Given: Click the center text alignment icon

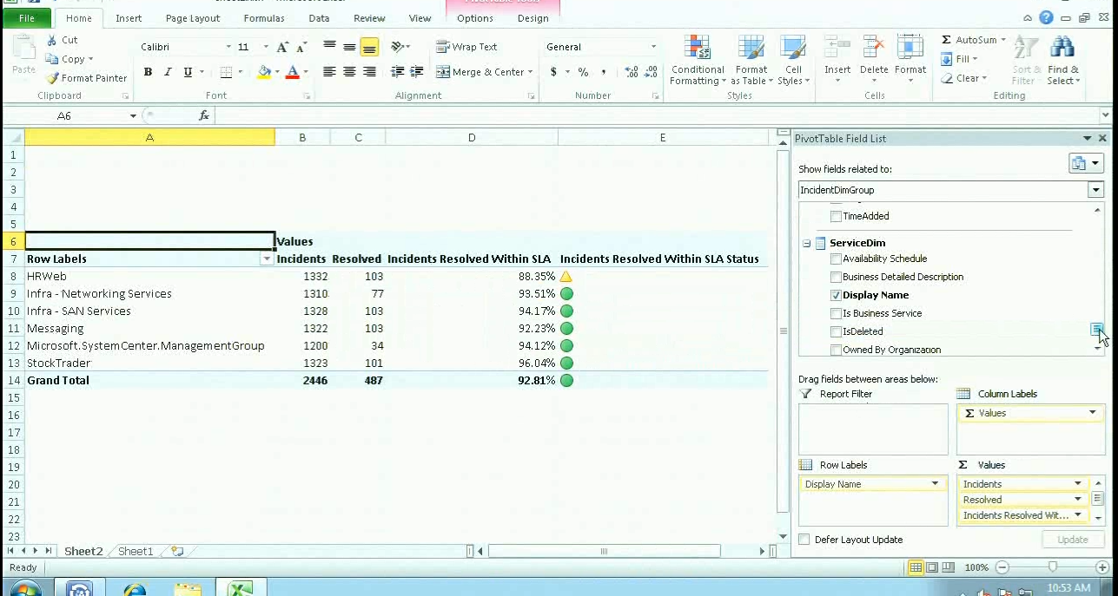Looking at the screenshot, I should [349, 72].
